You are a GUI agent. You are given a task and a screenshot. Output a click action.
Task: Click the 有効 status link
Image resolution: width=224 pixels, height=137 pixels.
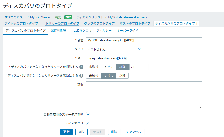click(x=58, y=17)
